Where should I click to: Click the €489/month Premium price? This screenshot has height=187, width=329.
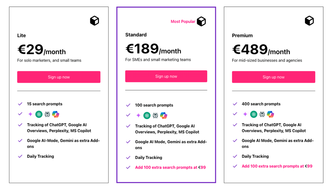pyautogui.click(x=261, y=50)
